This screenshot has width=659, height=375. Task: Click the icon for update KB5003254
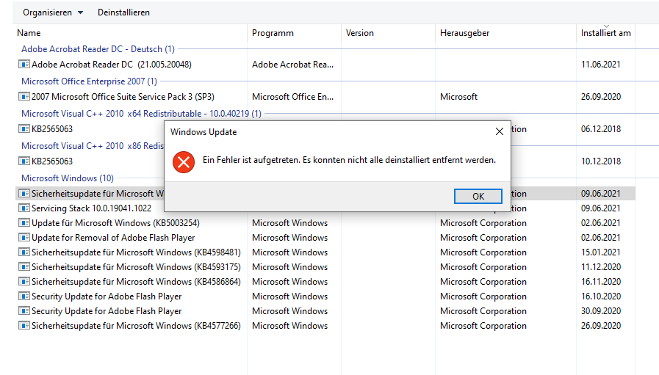pyautogui.click(x=24, y=223)
